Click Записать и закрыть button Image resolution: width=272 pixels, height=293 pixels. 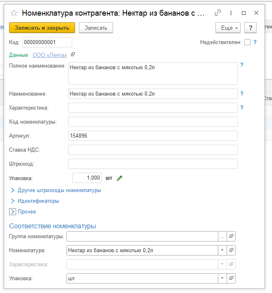tap(42, 28)
